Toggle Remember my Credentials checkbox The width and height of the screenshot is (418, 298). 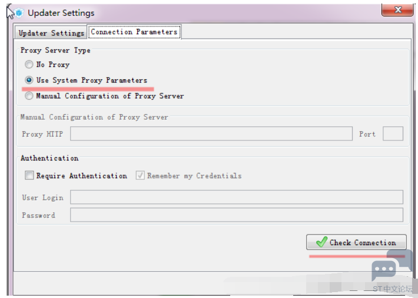pyautogui.click(x=140, y=175)
